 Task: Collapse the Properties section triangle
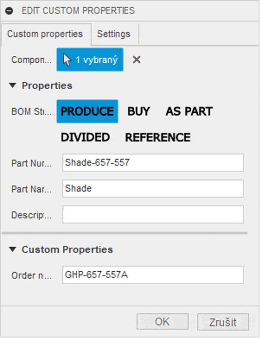(x=13, y=86)
